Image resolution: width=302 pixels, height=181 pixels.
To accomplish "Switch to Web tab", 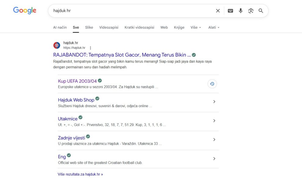I will (164, 27).
